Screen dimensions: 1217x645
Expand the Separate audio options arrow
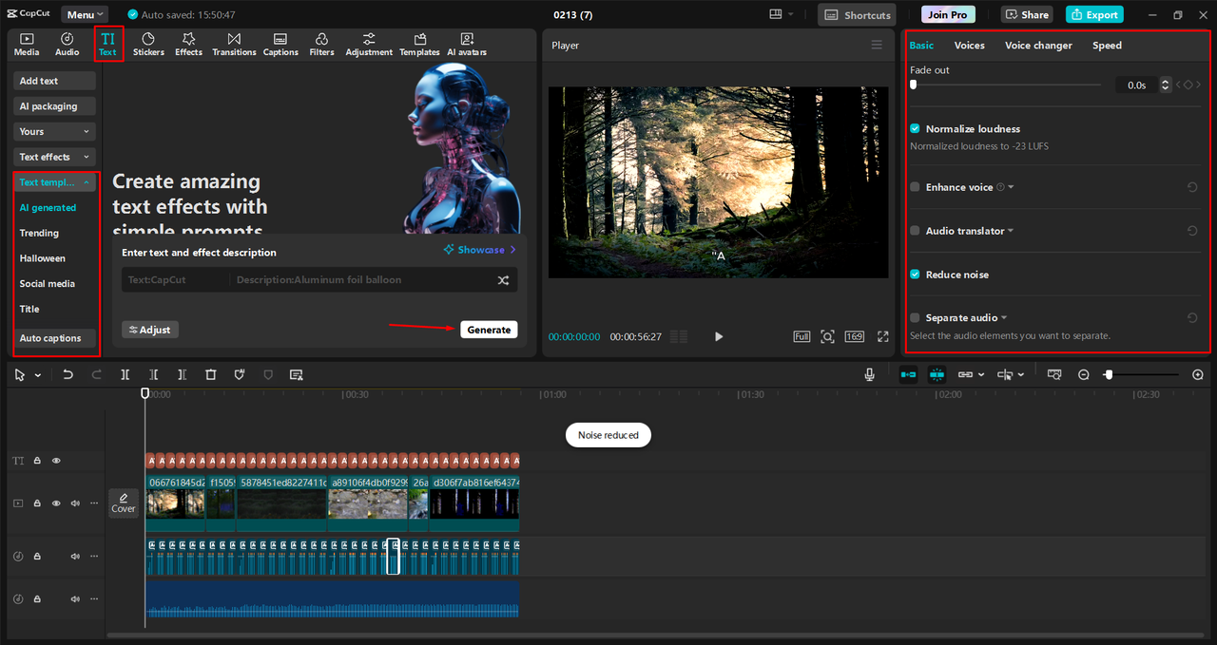pyautogui.click(x=1004, y=318)
